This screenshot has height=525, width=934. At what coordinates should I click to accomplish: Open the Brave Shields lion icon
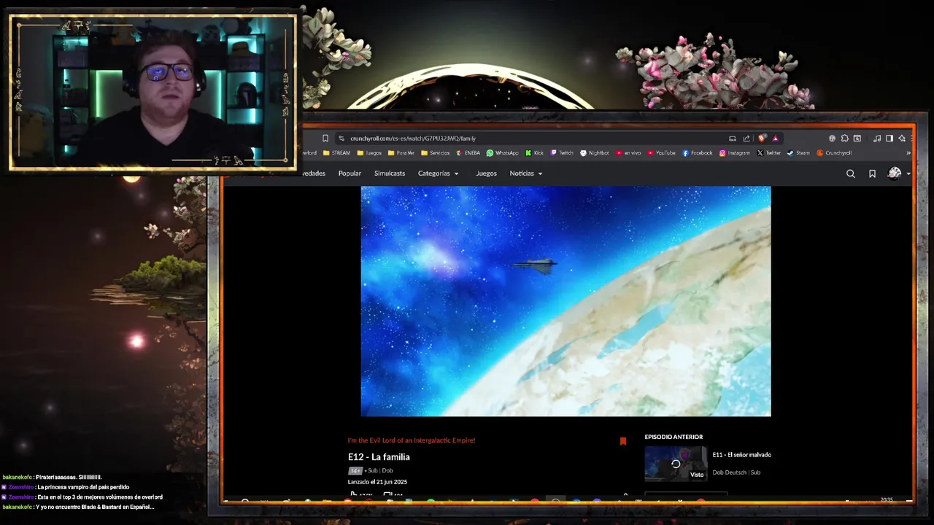(x=763, y=139)
